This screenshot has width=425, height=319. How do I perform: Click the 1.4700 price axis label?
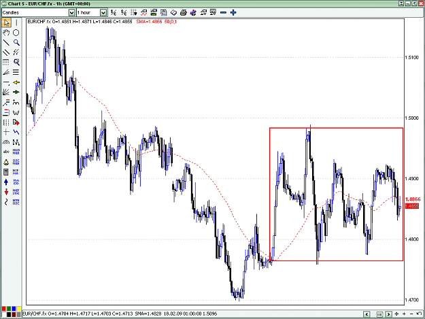411,300
